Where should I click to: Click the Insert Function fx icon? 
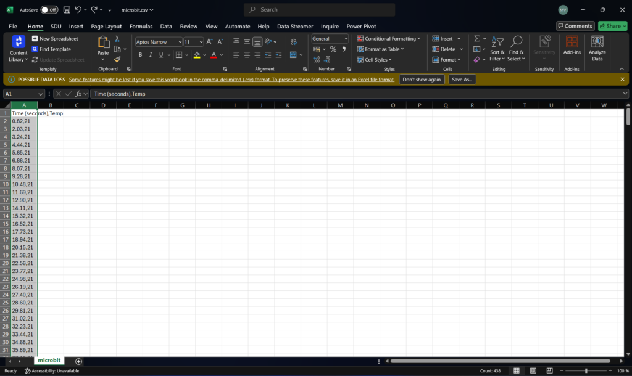(x=78, y=94)
